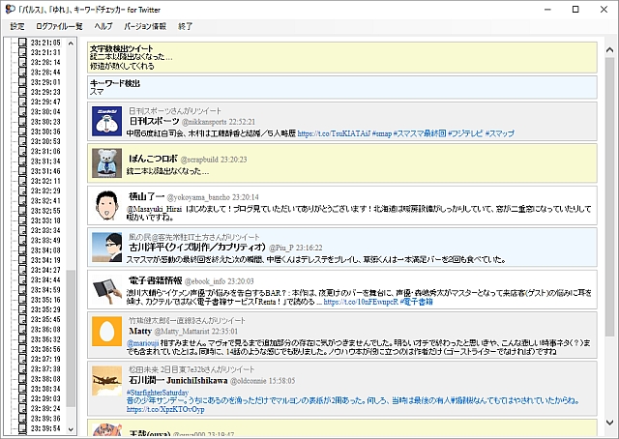Click the ぽんこつロボ bear avatar

tap(106, 163)
